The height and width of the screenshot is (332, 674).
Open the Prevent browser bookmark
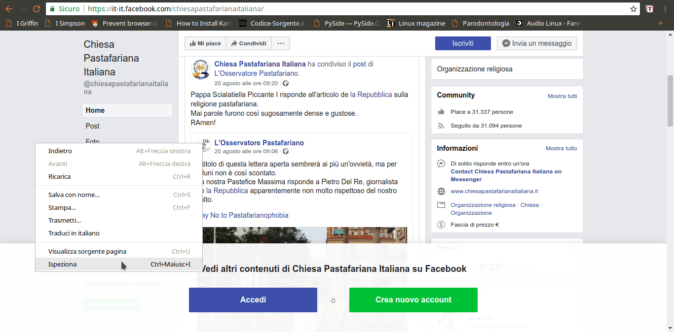pyautogui.click(x=124, y=23)
